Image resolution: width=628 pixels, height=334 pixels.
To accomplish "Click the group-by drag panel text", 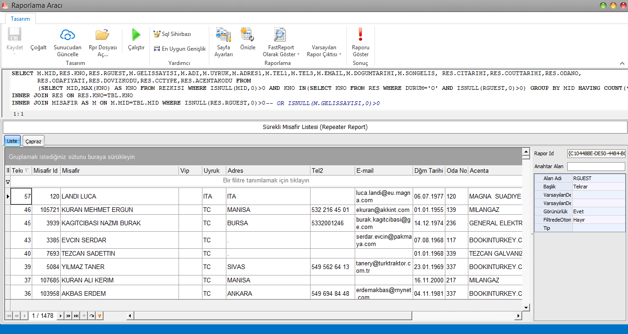I will 72,157.
